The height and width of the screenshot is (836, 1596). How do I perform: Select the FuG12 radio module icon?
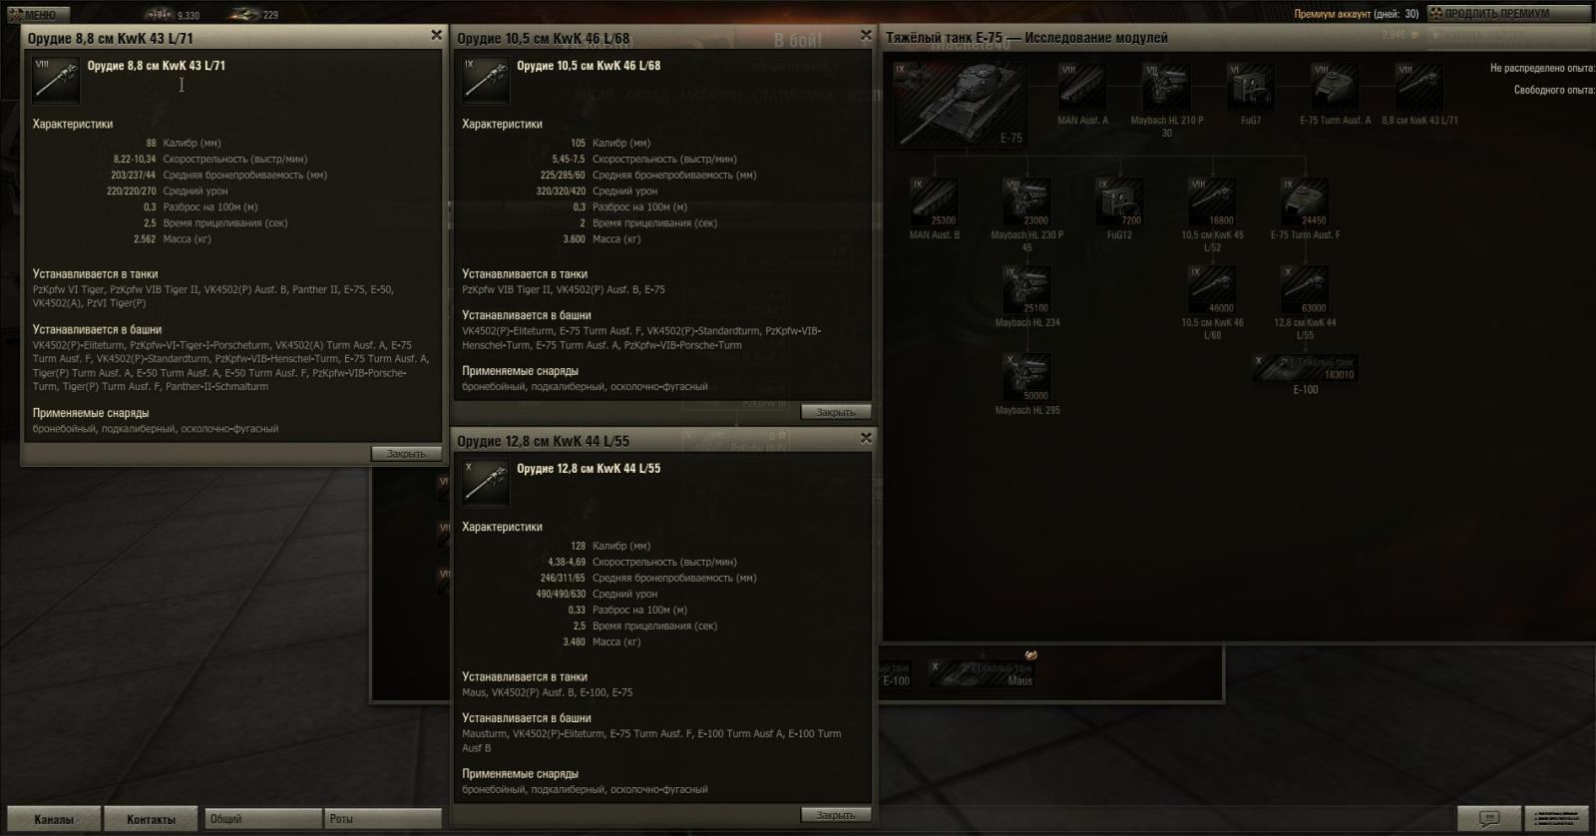click(1118, 203)
